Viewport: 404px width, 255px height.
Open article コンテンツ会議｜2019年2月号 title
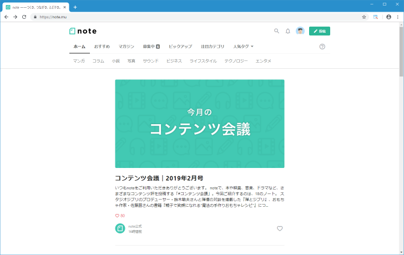point(159,178)
